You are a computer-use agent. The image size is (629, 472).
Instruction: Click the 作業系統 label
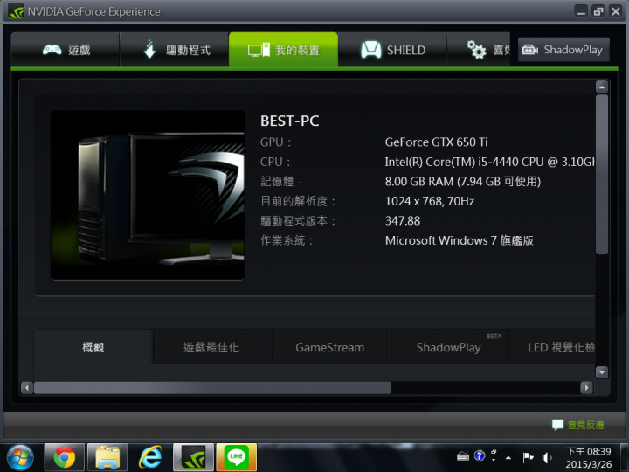(x=287, y=240)
